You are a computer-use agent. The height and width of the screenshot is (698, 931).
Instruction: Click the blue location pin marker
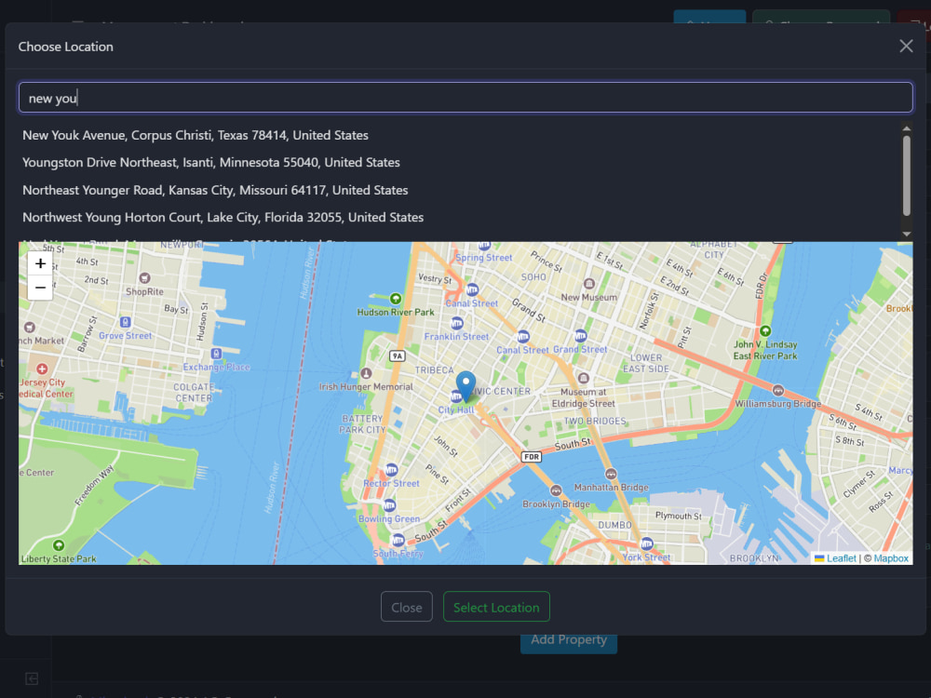(465, 386)
